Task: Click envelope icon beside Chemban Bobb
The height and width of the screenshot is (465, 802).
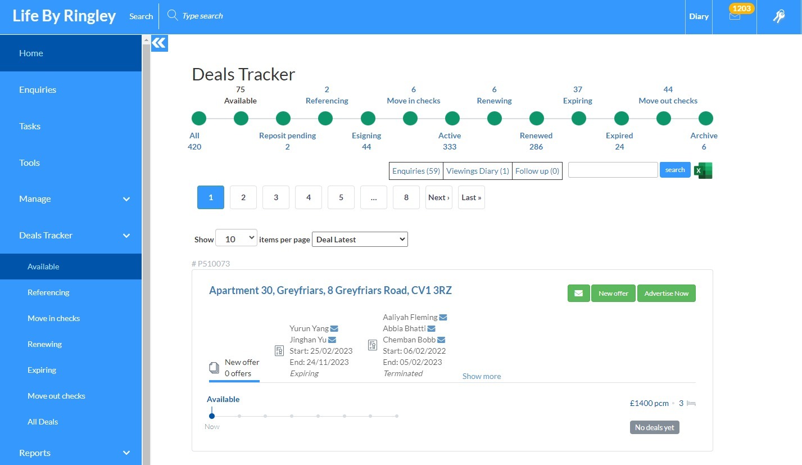Action: tap(441, 340)
